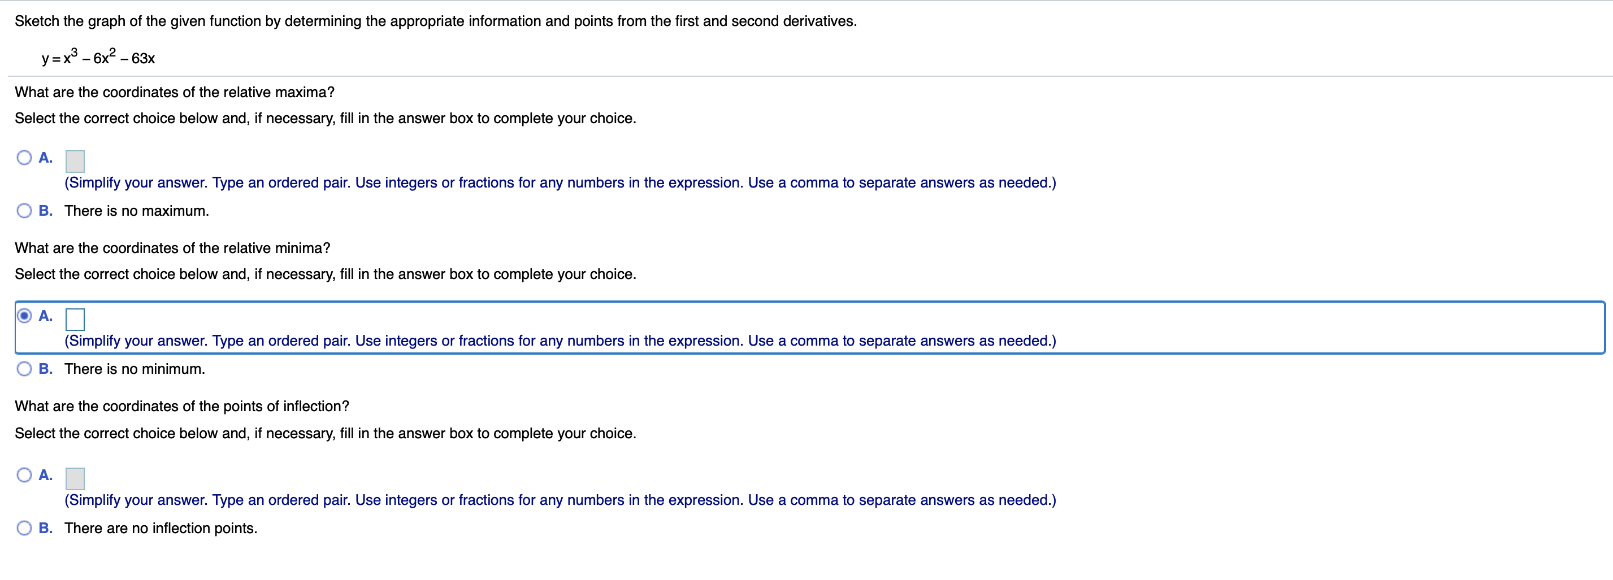Select the "There is no maximum" radio button
This screenshot has height=580, width=1613.
pos(24,211)
